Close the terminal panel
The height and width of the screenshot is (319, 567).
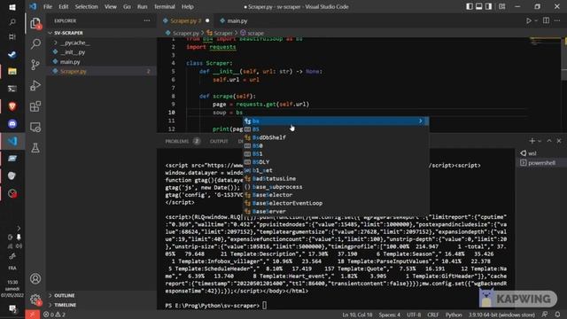559,141
